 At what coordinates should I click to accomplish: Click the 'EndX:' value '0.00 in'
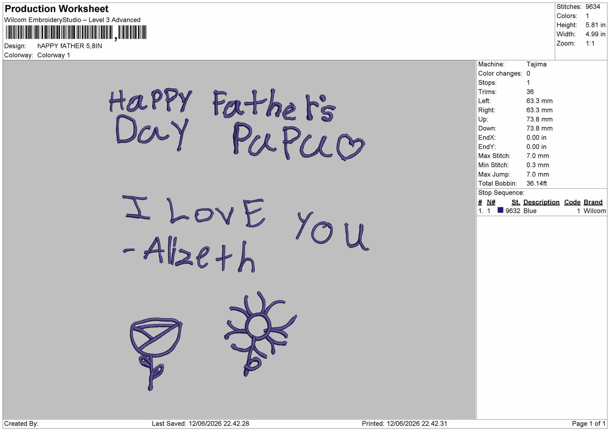coord(536,138)
